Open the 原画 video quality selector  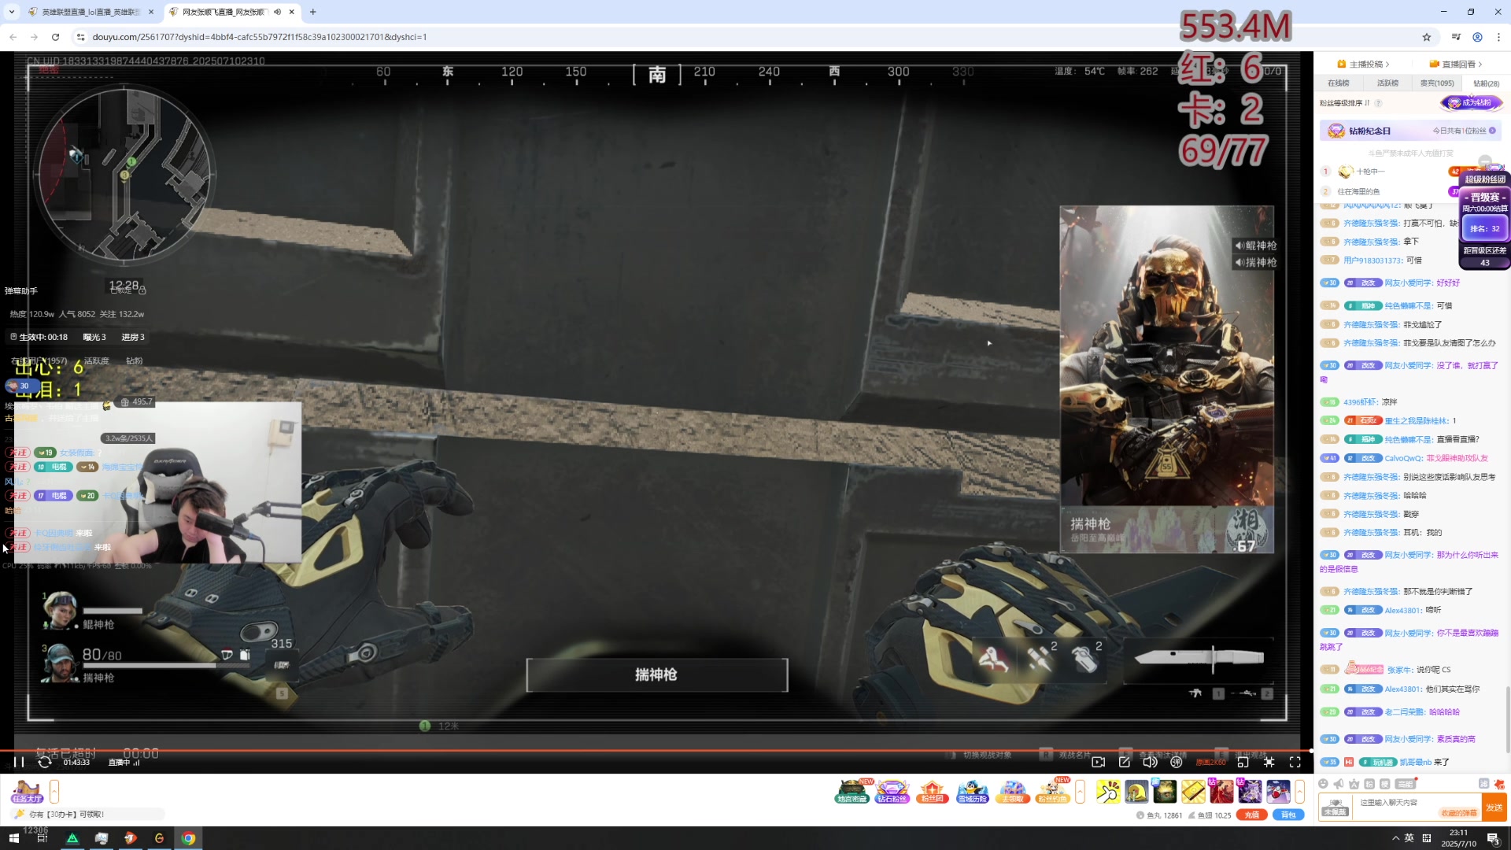1210,763
